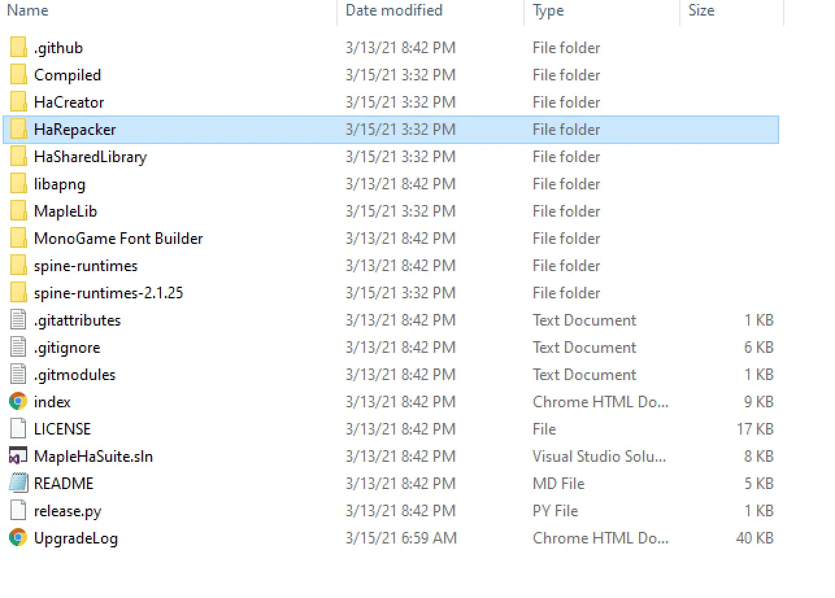Select the HaSharedLibrary folder name
Viewport: 835px width, 598px height.
tap(90, 157)
